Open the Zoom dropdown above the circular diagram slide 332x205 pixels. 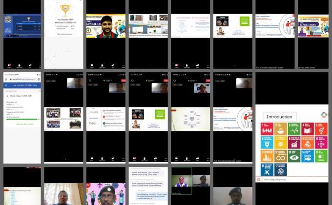[192, 81]
